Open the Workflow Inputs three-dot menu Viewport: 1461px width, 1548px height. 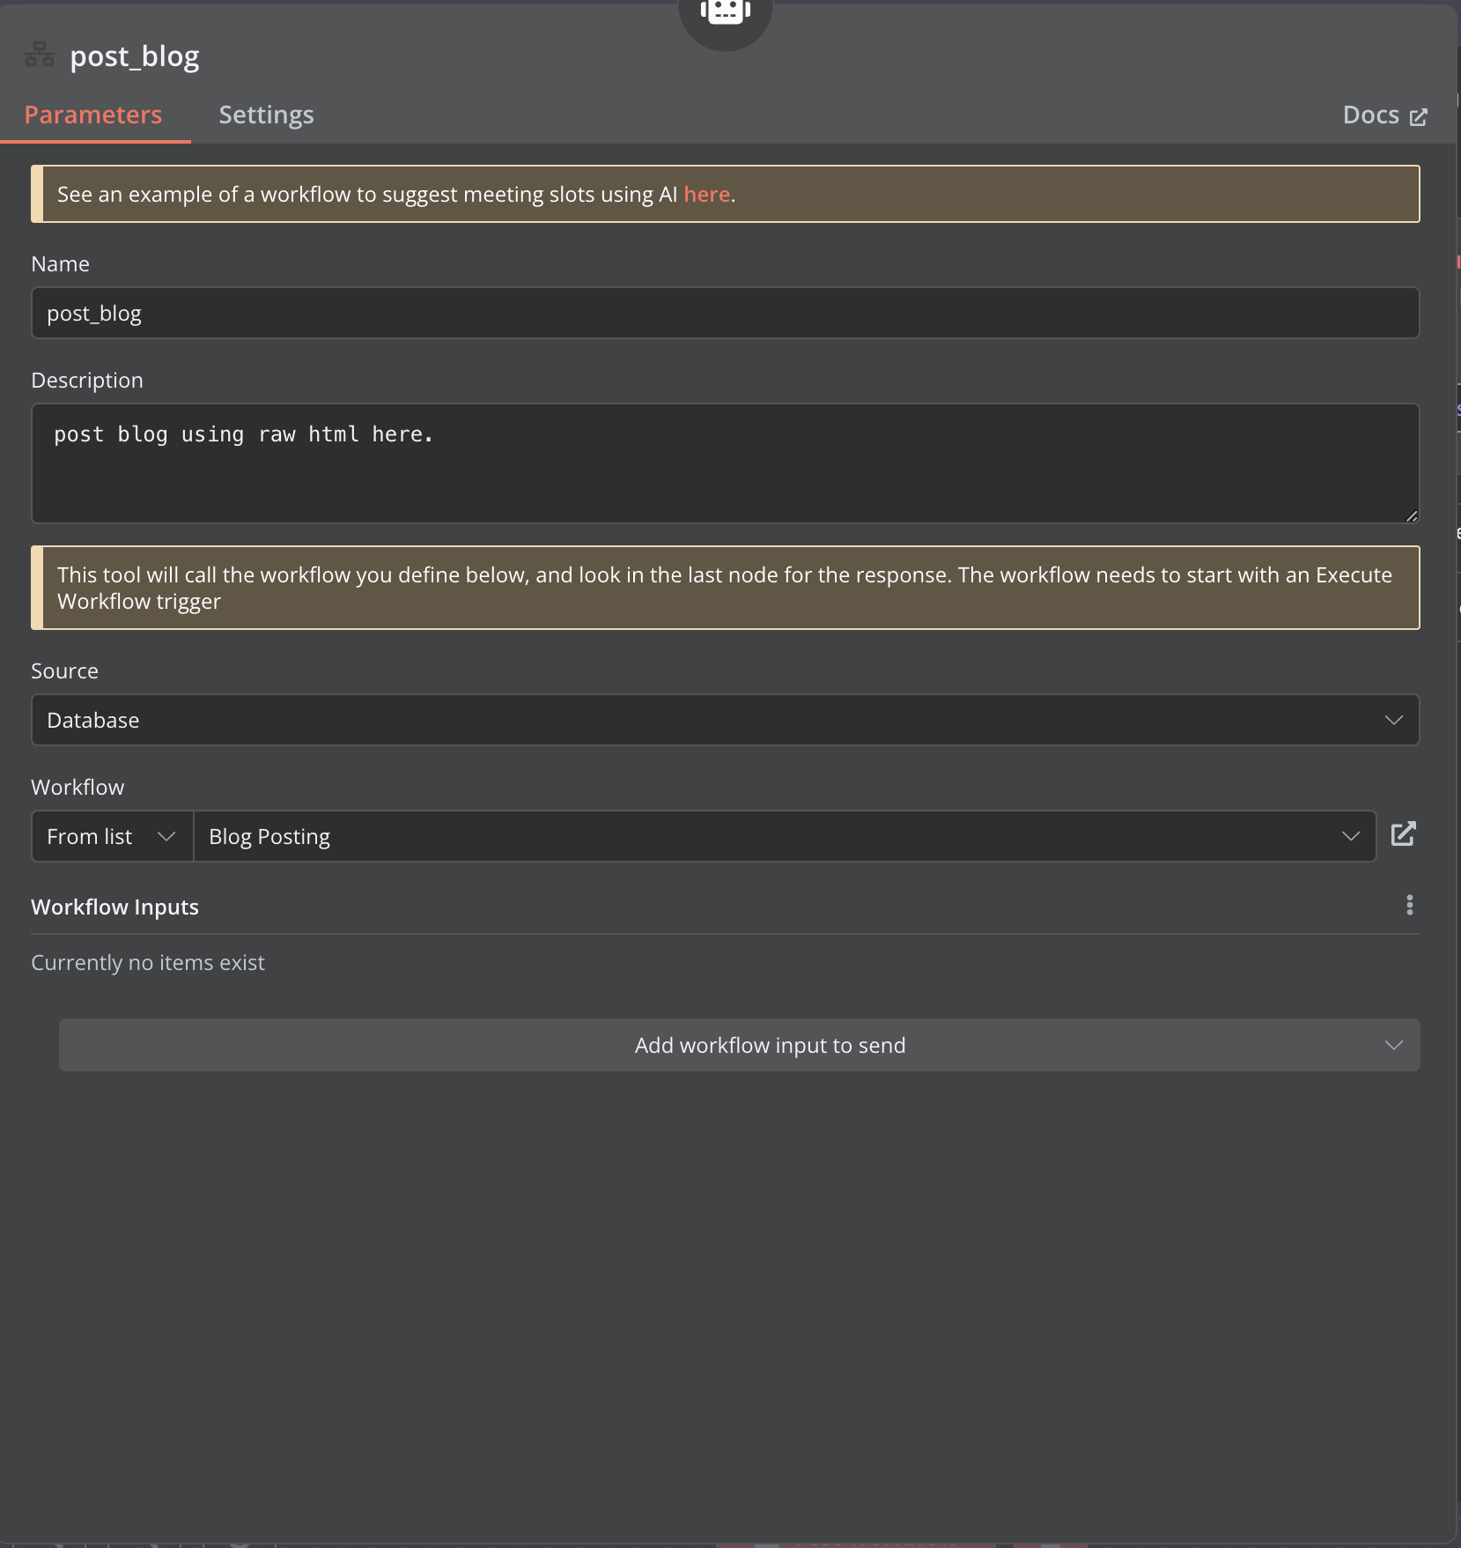coord(1409,905)
